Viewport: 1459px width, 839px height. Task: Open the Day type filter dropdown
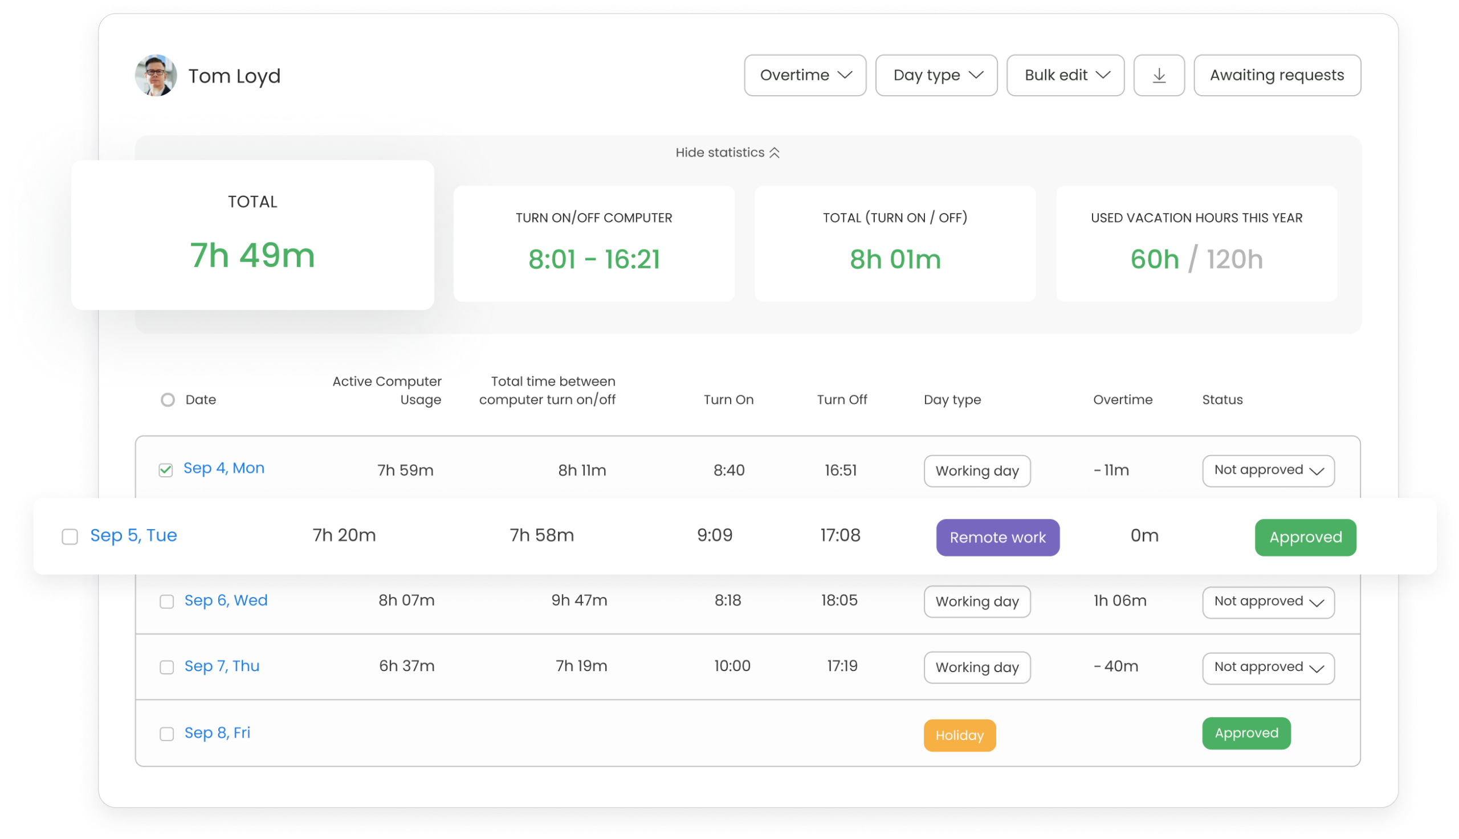(x=936, y=76)
